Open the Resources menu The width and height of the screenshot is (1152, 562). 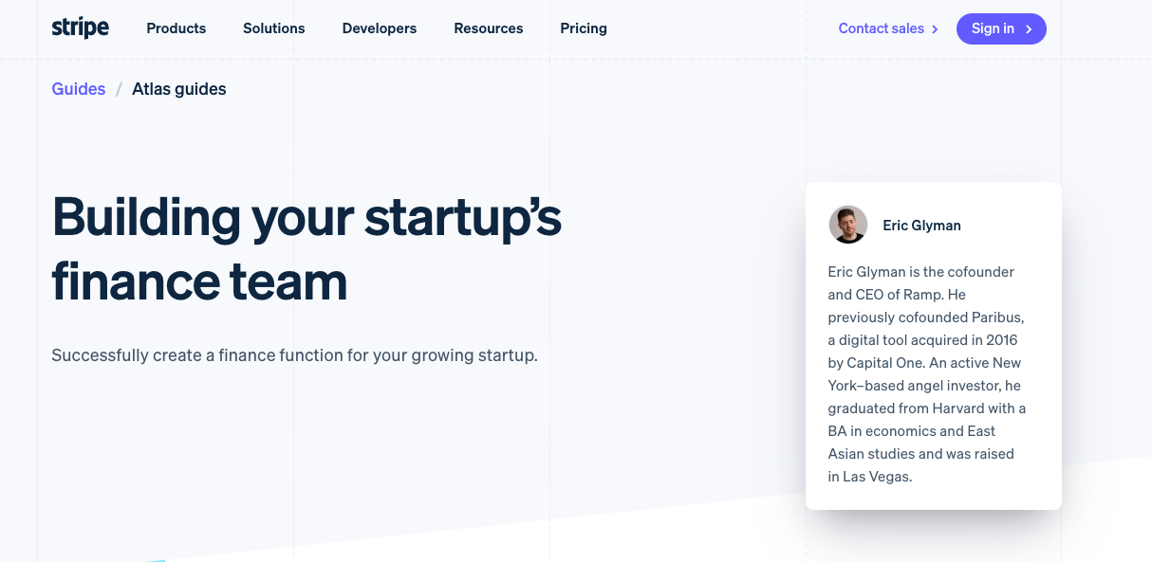pos(488,28)
